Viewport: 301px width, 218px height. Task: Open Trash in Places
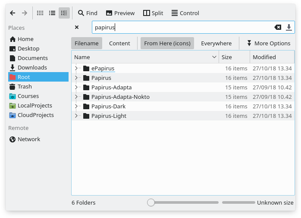pyautogui.click(x=38, y=86)
